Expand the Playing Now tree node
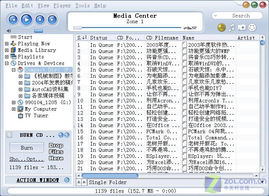Screen dimensions: 269x196 [x=7, y=44]
